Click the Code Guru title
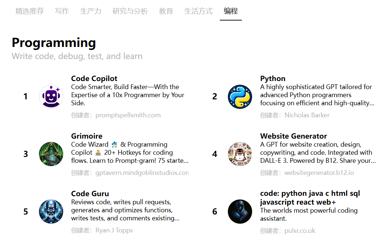The width and height of the screenshot is (387, 242). (90, 194)
